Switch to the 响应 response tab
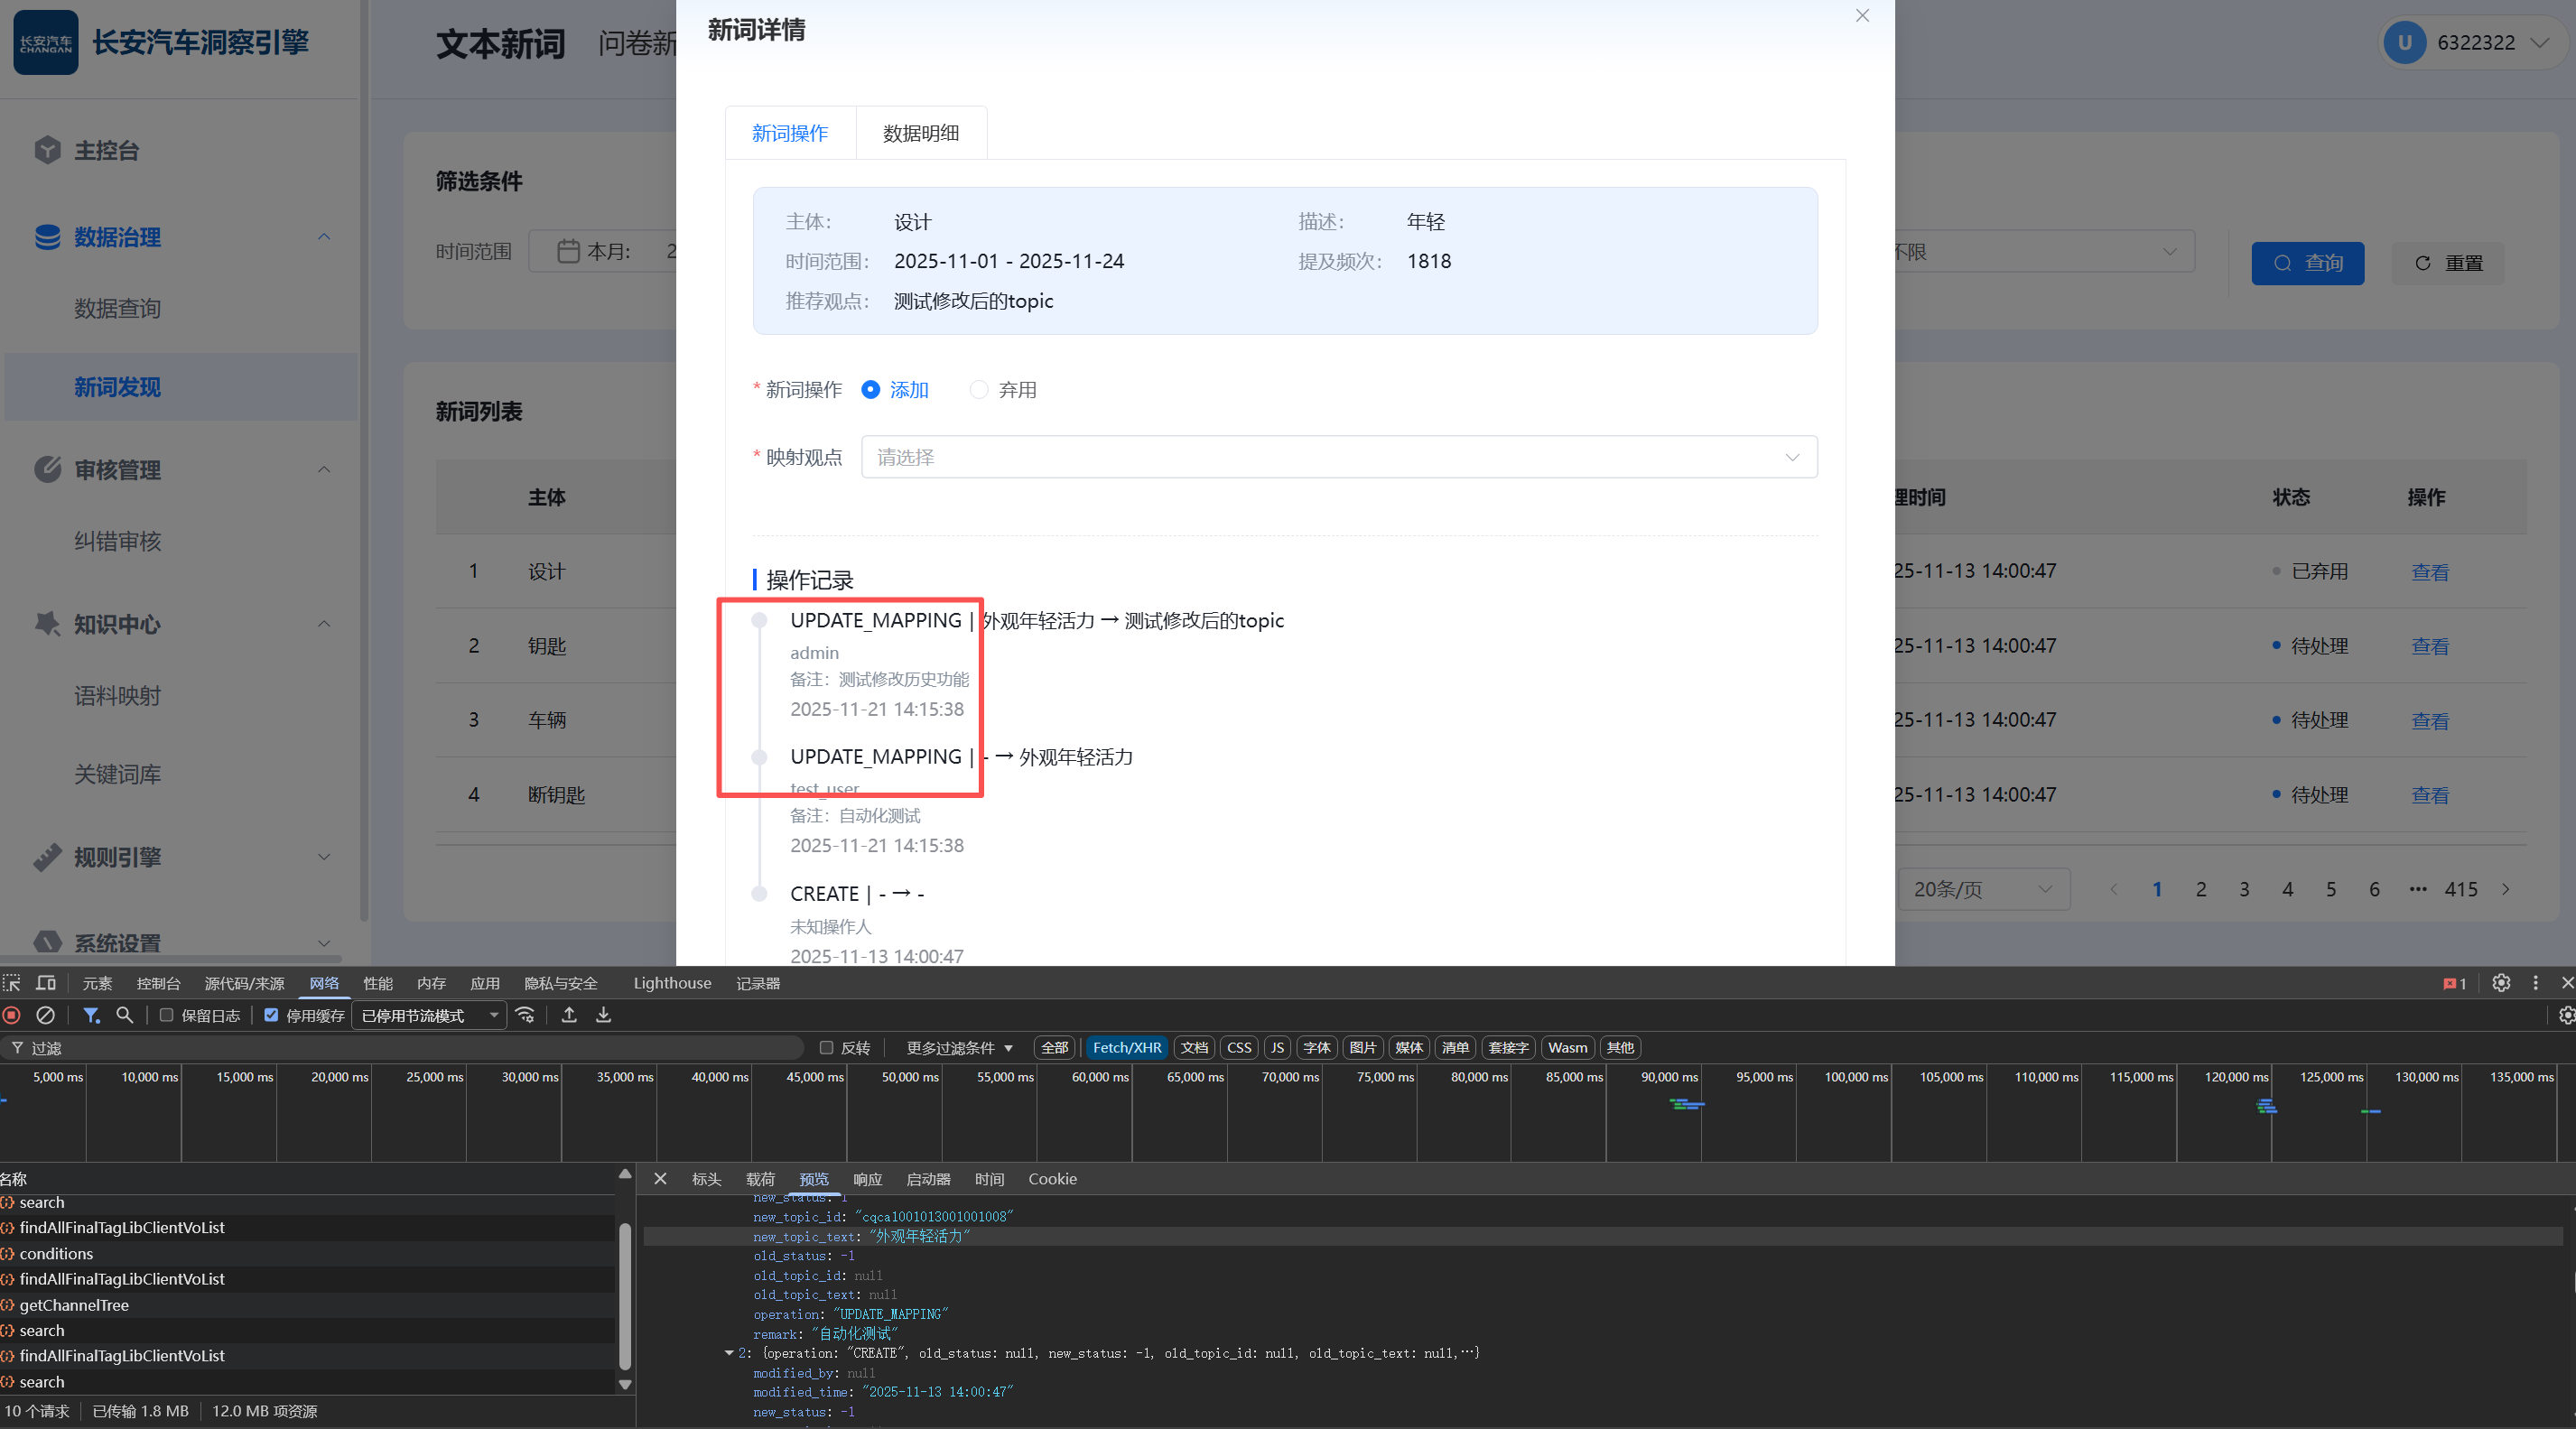 point(867,1179)
